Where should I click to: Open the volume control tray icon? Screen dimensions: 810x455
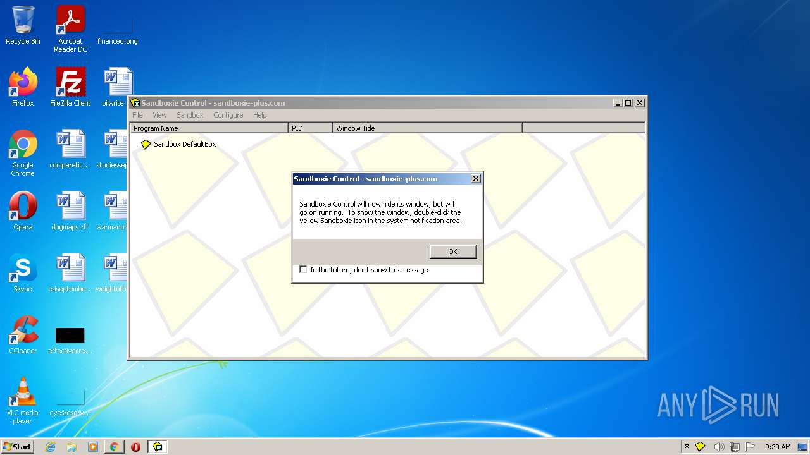click(719, 447)
